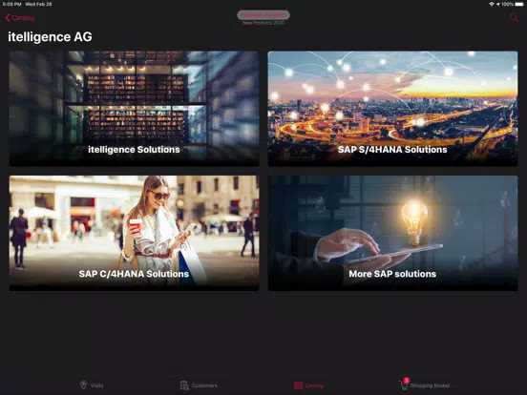
Task: Open the Shopping Basket tab
Action: [x=424, y=385]
